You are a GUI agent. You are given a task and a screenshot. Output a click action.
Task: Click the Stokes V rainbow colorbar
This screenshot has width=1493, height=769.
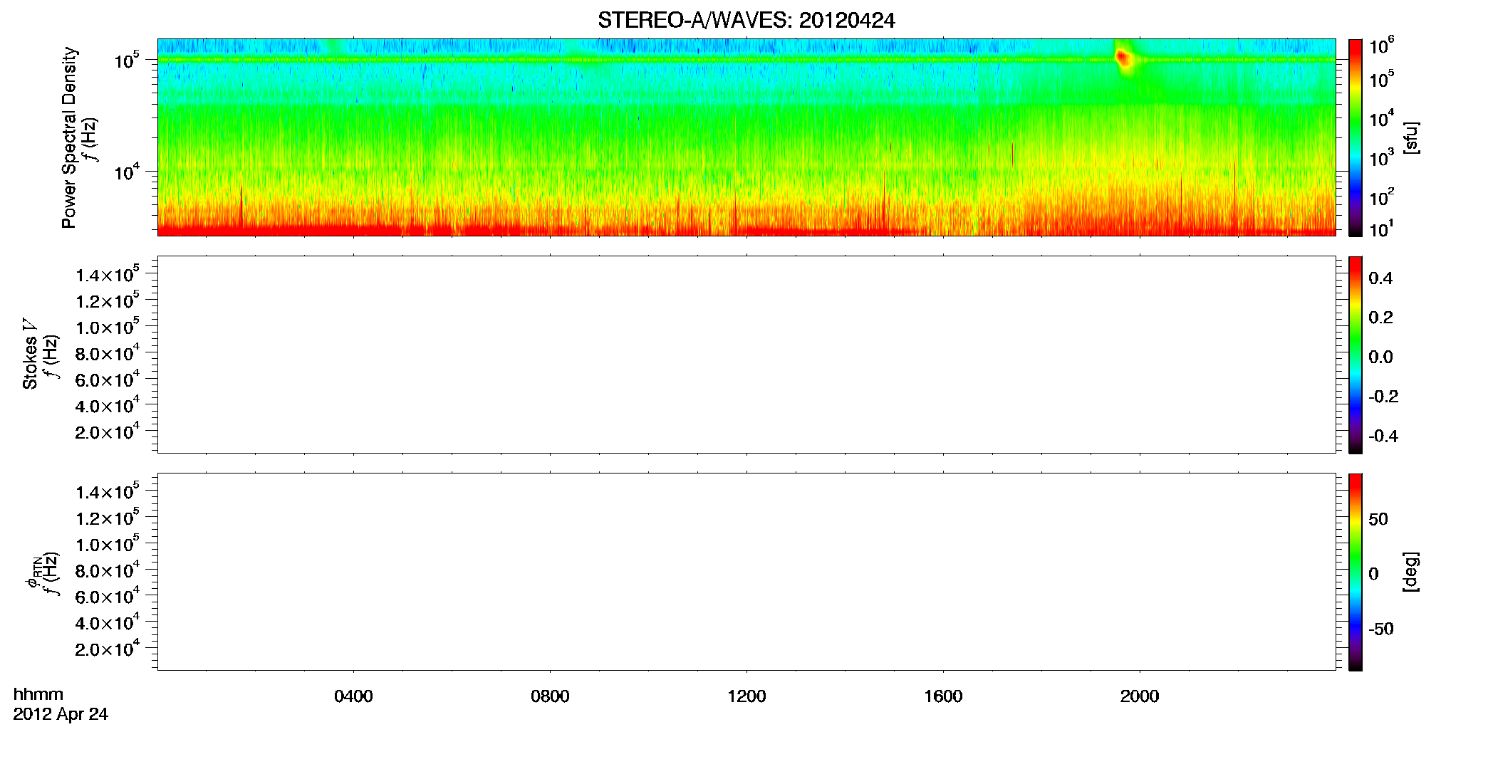point(1355,355)
